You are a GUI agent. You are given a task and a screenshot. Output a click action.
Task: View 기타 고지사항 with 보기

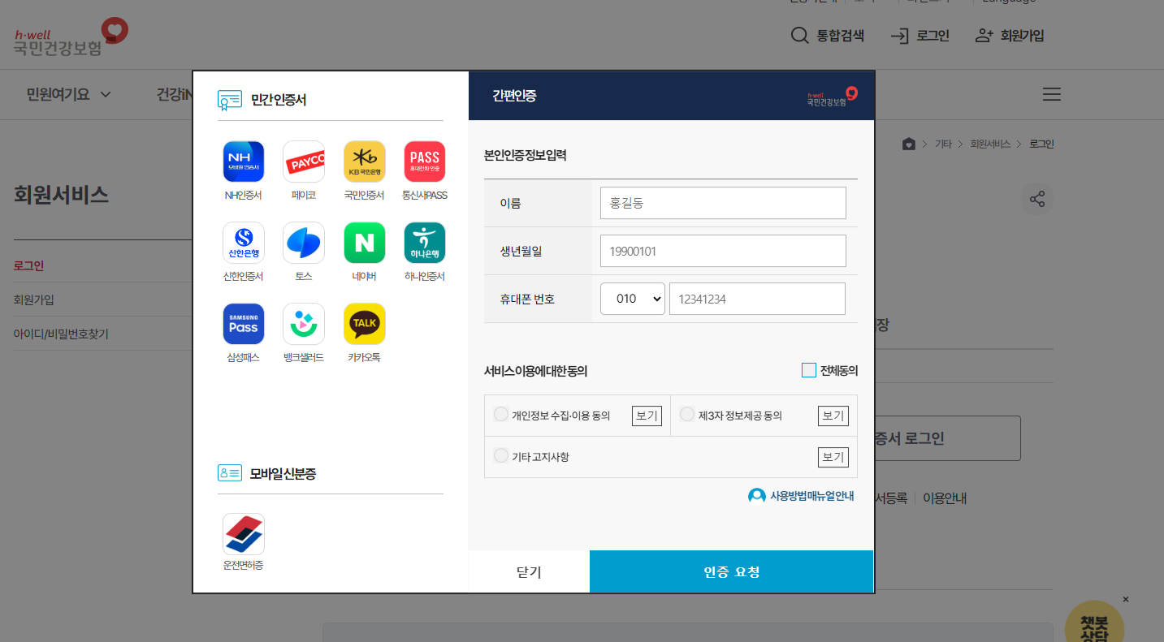click(833, 457)
